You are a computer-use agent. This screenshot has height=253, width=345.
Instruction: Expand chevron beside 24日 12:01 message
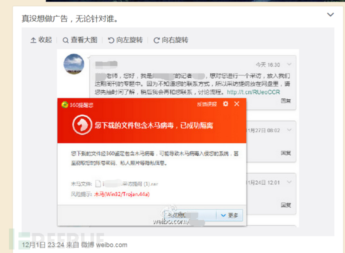pyautogui.click(x=289, y=182)
